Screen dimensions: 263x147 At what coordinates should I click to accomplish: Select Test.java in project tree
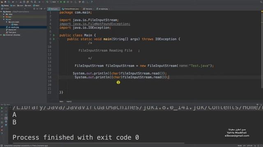tap(11, 32)
